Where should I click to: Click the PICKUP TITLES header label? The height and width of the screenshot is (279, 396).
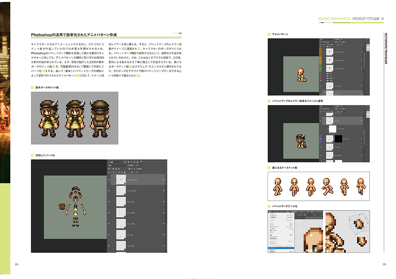coord(366,19)
